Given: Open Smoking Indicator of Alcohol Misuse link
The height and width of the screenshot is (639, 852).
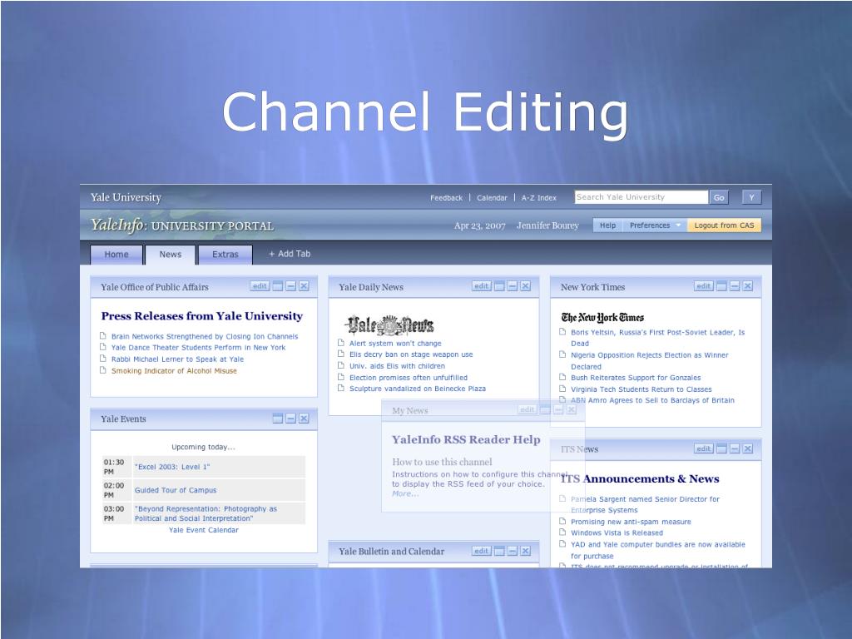Looking at the screenshot, I should click(x=174, y=370).
